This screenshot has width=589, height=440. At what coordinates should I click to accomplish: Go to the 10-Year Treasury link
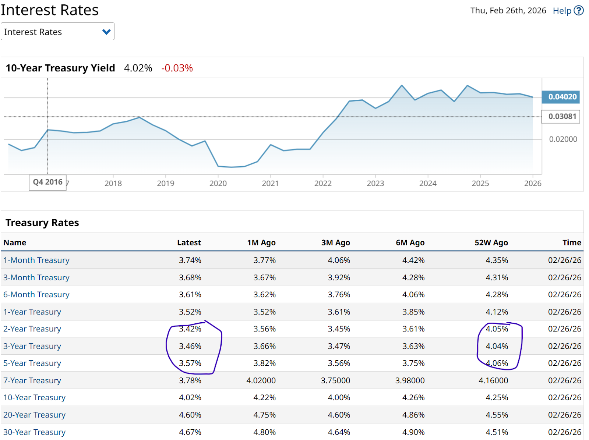click(x=35, y=397)
